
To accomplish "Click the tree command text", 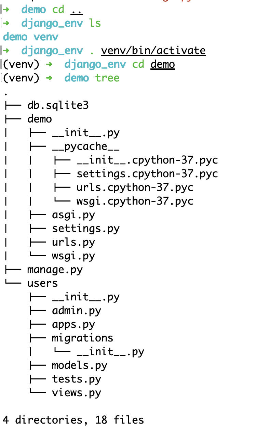I will pyautogui.click(x=107, y=78).
